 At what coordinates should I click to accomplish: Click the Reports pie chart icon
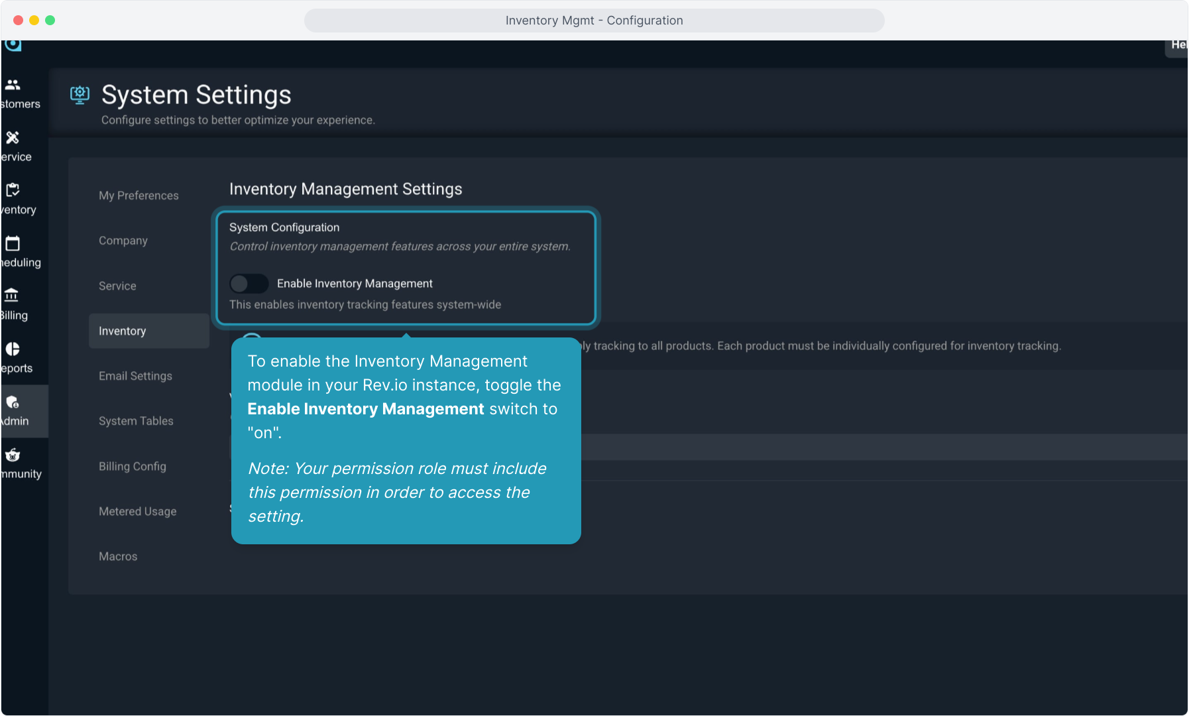pyautogui.click(x=13, y=349)
